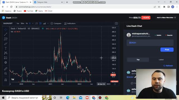This screenshot has height=100, width=179.
Task: Open the Chrome profile avatar
Action: click(x=173, y=7)
